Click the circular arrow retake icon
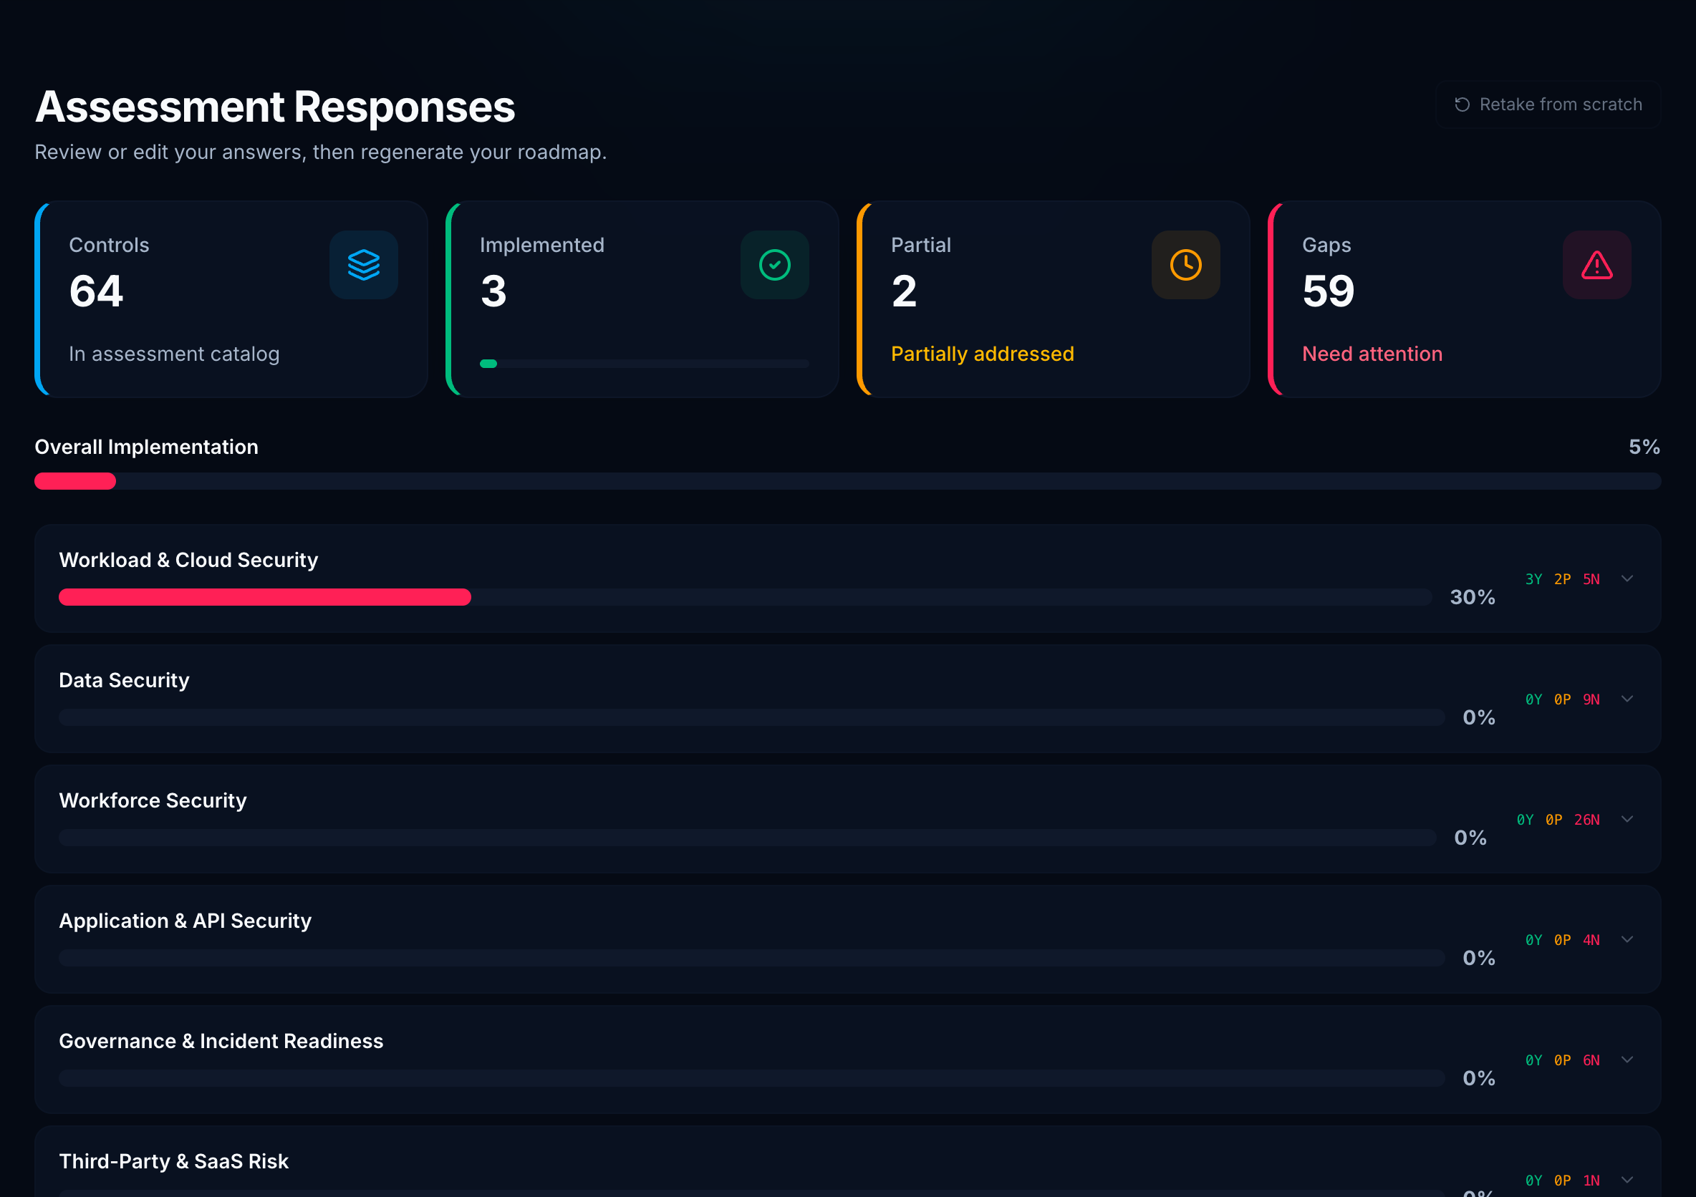 [x=1461, y=104]
